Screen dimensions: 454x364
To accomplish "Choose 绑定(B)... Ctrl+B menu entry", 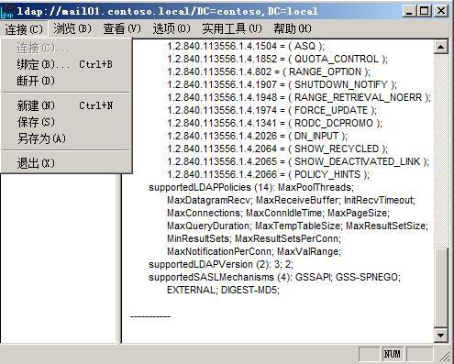I will coord(67,64).
